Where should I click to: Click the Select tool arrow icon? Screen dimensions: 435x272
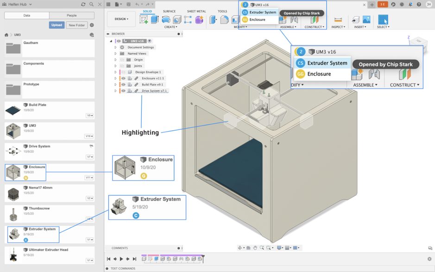(383, 19)
